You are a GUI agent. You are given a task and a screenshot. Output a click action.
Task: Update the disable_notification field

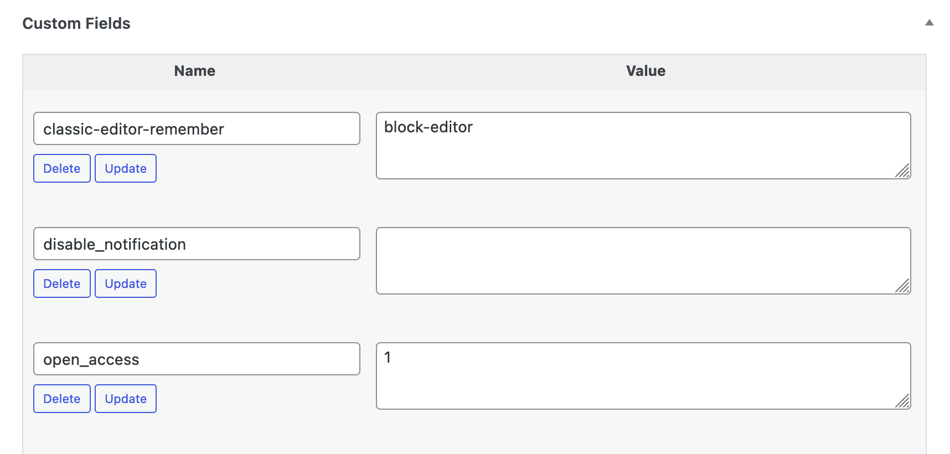pos(125,283)
